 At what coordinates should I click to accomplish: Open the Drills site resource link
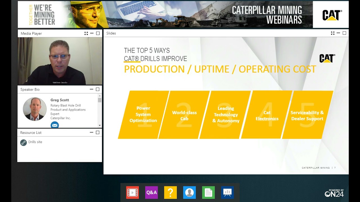tap(35, 142)
